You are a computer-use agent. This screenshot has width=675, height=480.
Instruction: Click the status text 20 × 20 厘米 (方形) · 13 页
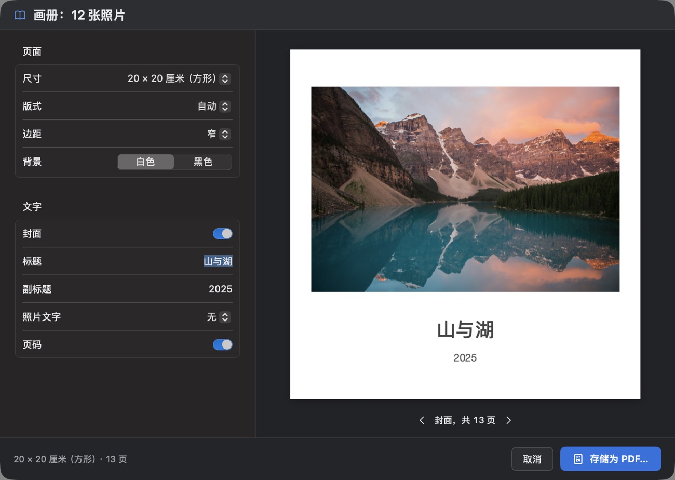[x=70, y=459]
